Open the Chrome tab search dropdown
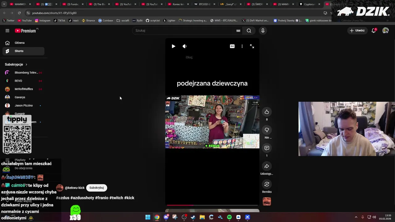Screen dimensions: 395x222 pyautogui.click(x=4, y=4)
